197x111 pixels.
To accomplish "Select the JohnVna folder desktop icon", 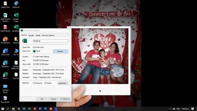I will point(16,40).
